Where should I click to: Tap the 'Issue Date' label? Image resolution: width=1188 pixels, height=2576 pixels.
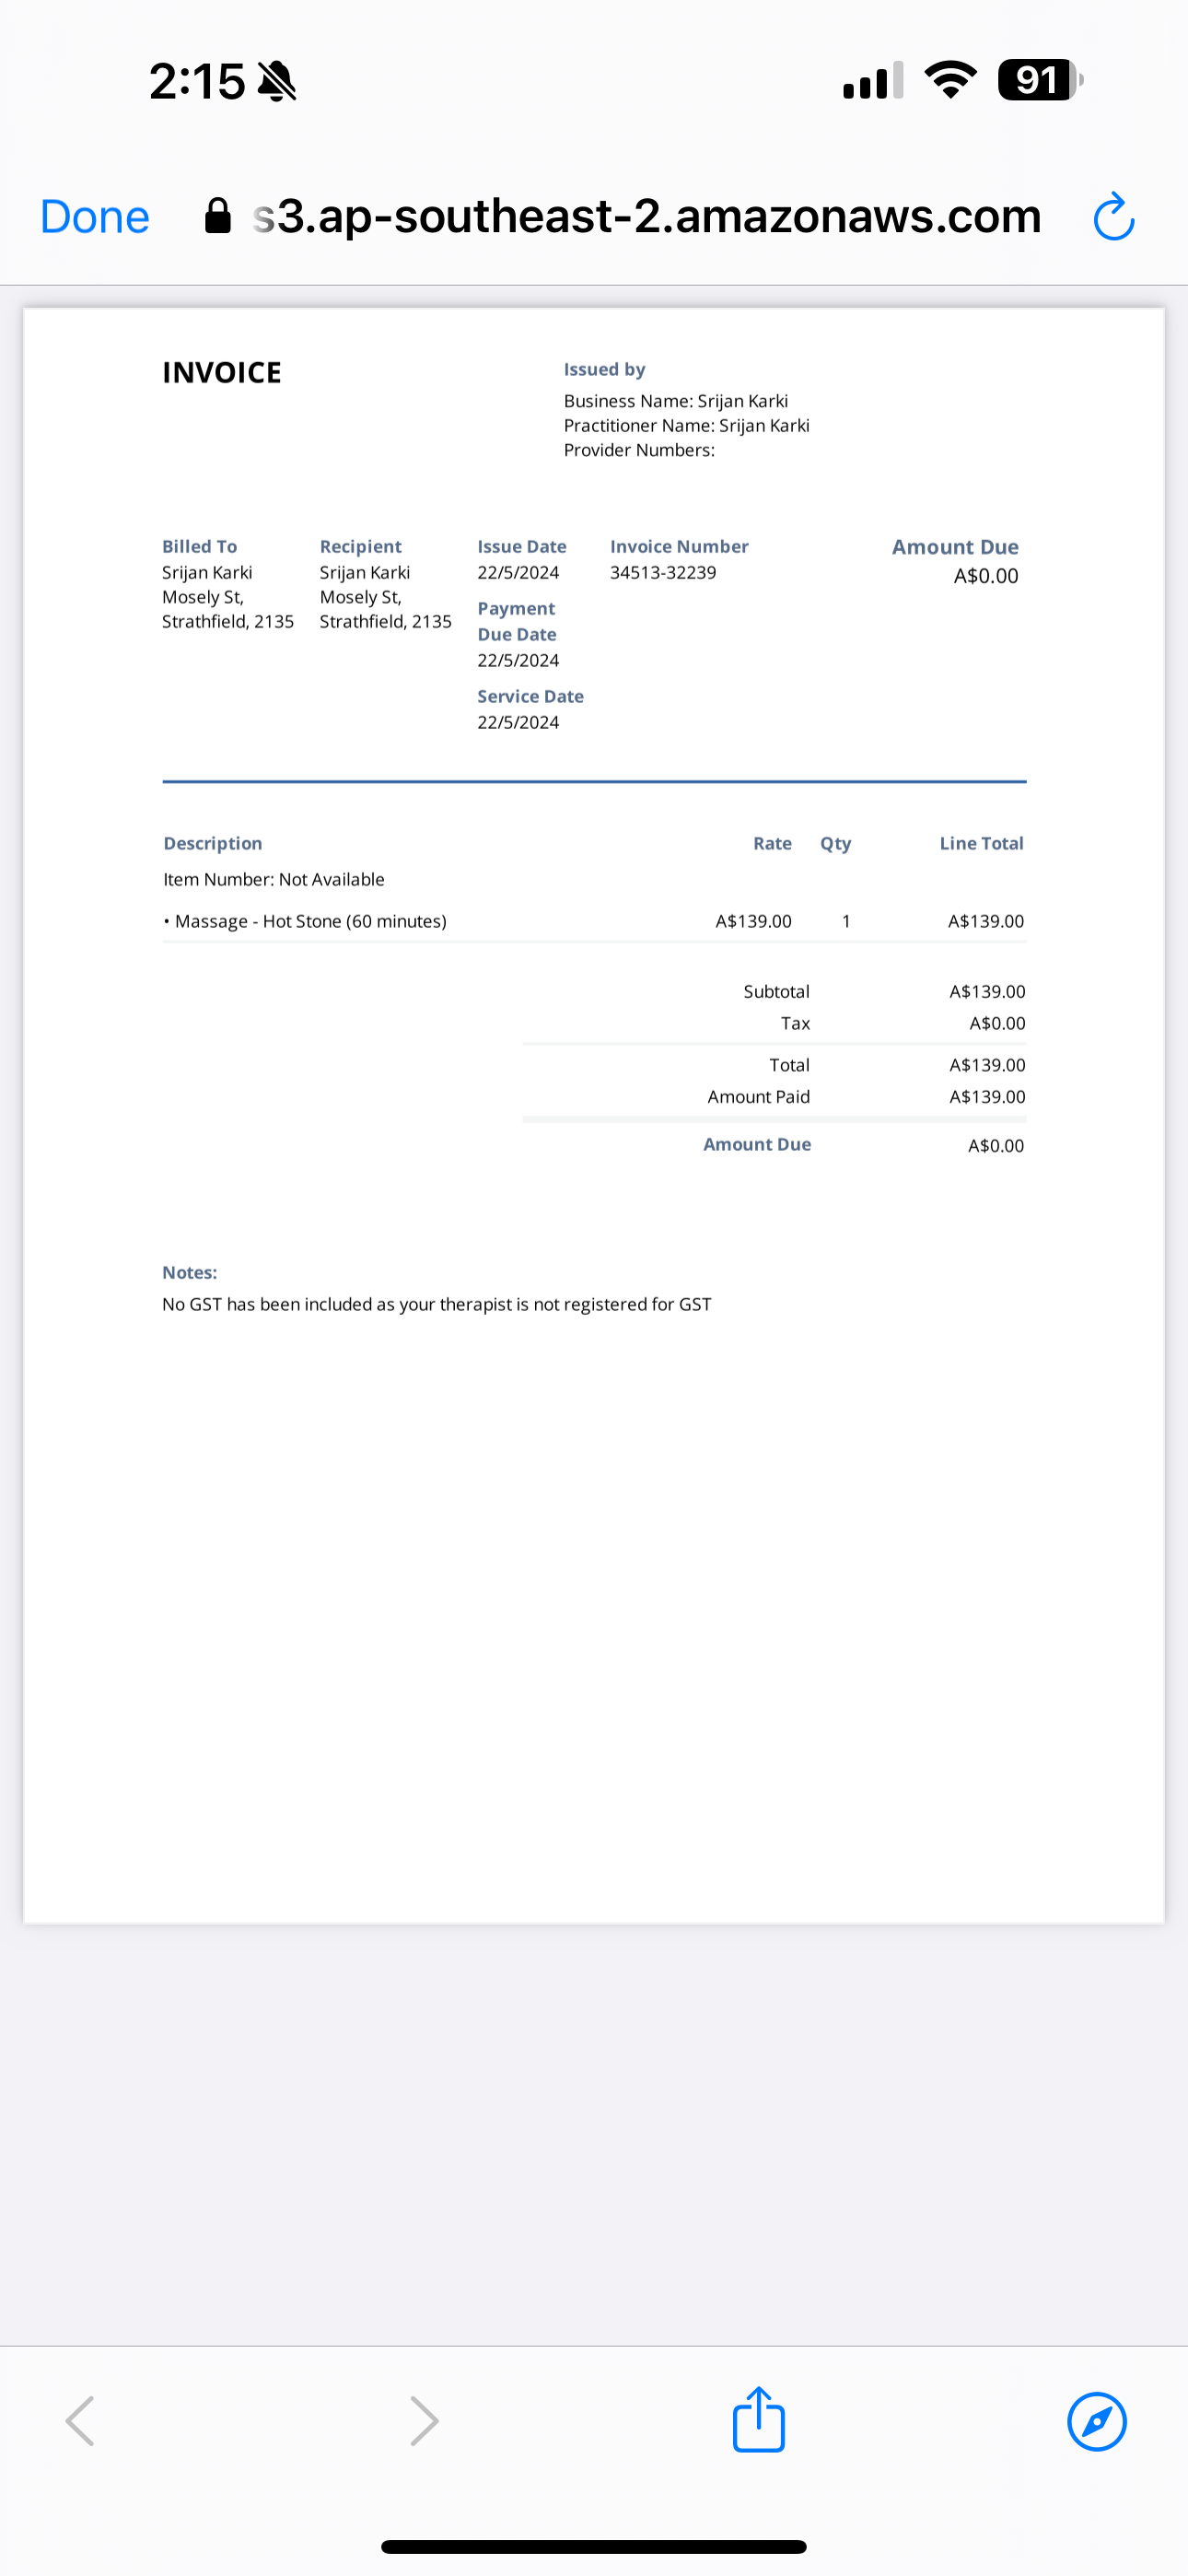tap(522, 547)
